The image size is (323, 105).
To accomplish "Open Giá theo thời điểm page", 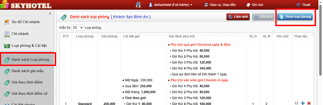I will point(27,82).
